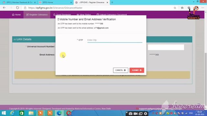The width and height of the screenshot is (207, 116).
Task: Open Upload Grievance Document menu item
Action: 112,15
